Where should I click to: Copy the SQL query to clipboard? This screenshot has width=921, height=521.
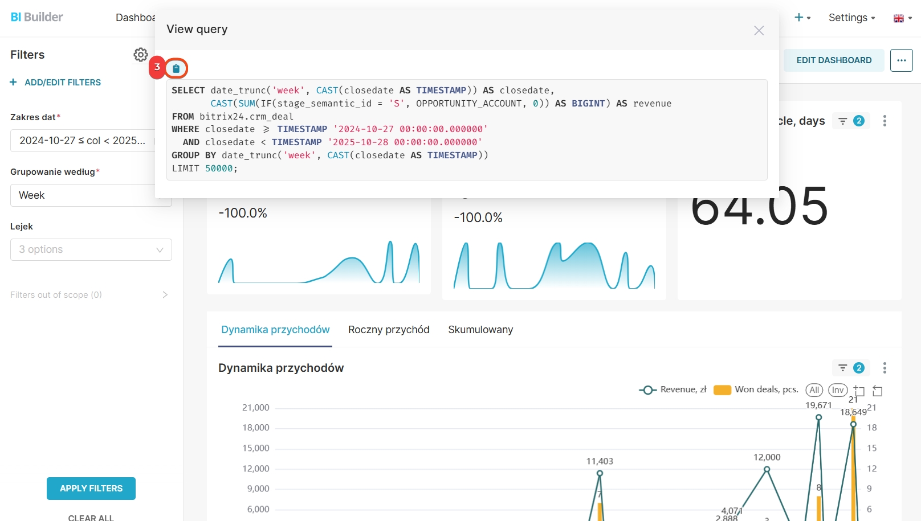pos(176,68)
